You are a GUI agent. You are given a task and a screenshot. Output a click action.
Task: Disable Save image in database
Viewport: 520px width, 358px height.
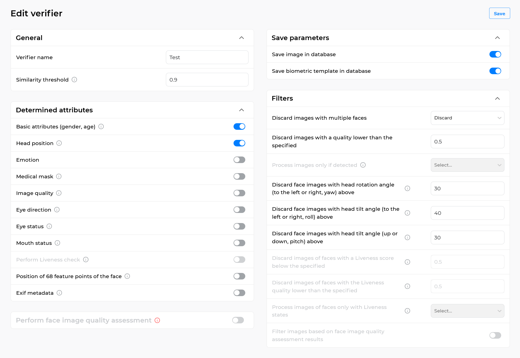[495, 54]
